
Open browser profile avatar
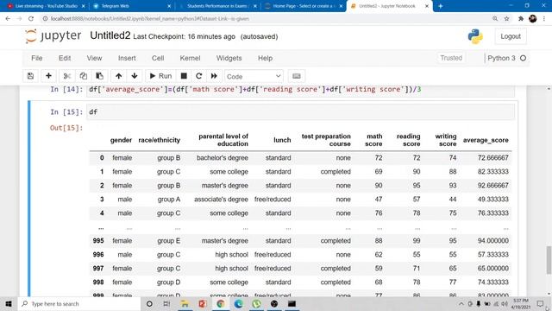click(533, 19)
